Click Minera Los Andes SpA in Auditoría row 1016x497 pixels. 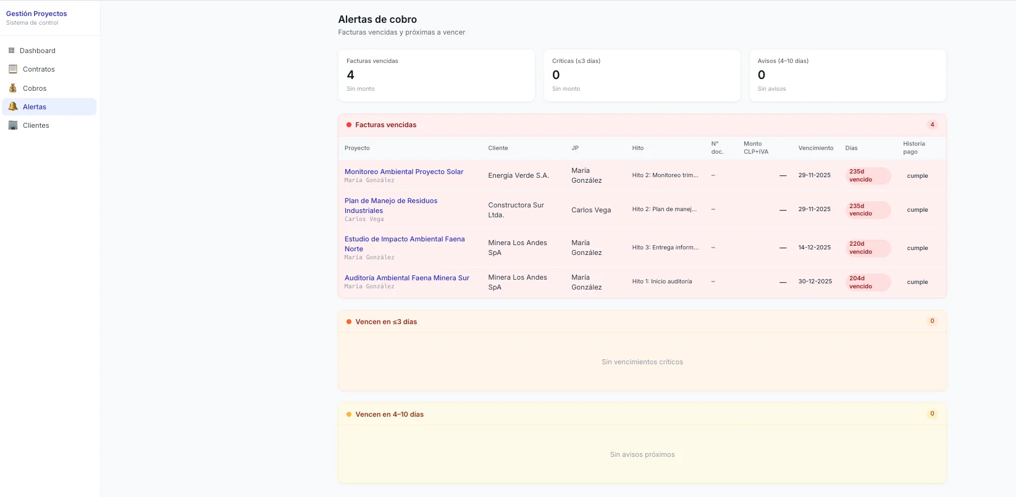pos(518,282)
